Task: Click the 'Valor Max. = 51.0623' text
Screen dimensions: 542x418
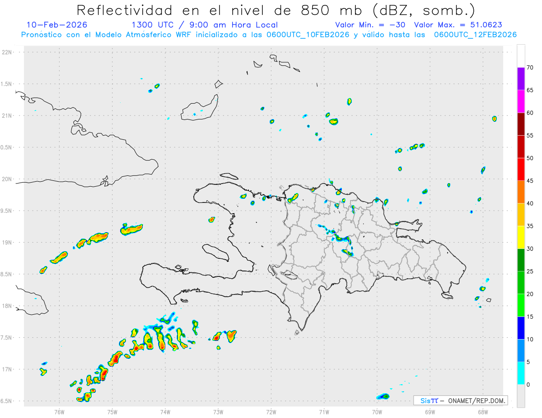Action: (458, 25)
